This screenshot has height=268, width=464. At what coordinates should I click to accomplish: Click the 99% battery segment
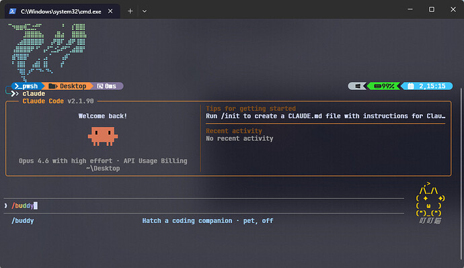pyautogui.click(x=384, y=86)
